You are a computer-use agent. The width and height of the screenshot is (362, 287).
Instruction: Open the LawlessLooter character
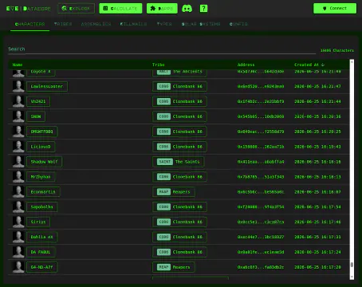tap(47, 86)
